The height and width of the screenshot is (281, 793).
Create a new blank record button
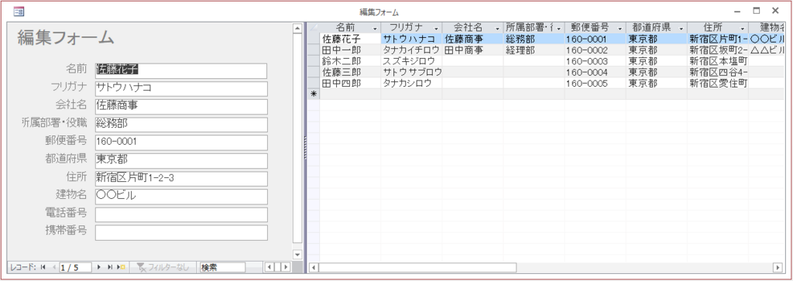coord(122,267)
